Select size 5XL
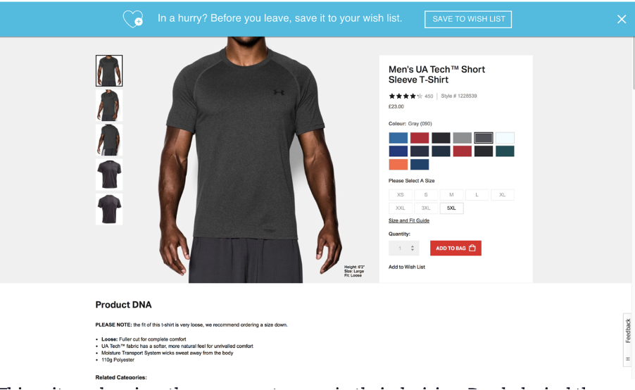Screen dimensions: 635x390 coord(451,208)
